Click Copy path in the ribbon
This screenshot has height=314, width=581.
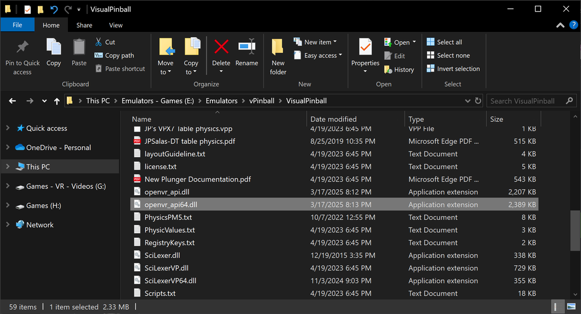(114, 56)
